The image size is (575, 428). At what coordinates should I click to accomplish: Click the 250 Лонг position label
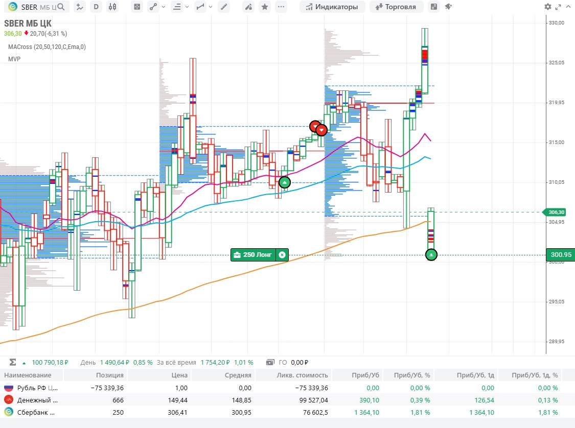[254, 255]
